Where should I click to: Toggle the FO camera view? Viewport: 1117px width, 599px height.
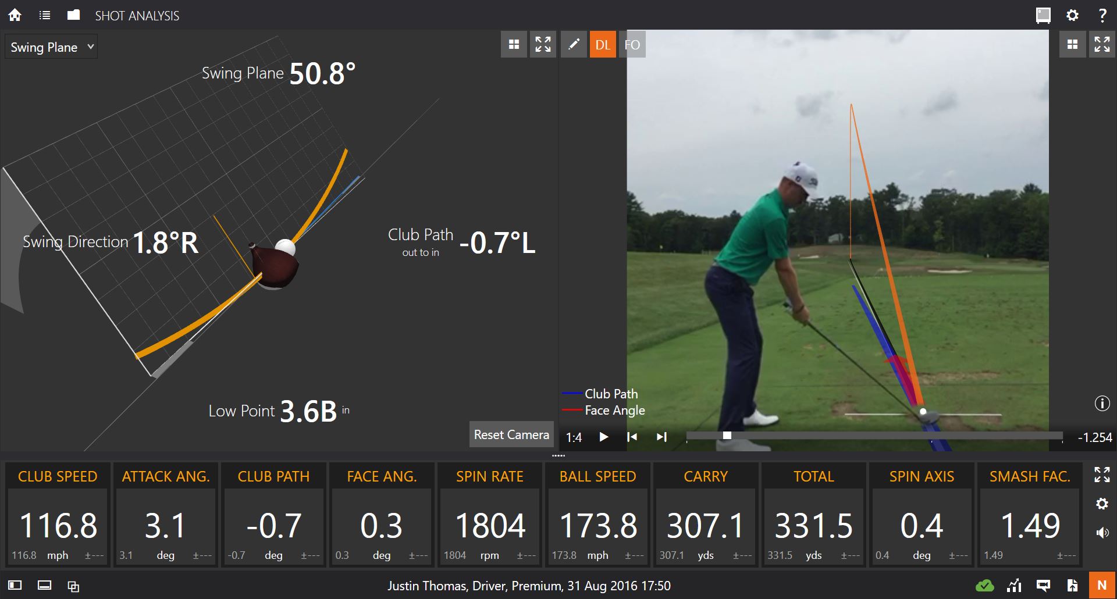(x=632, y=44)
